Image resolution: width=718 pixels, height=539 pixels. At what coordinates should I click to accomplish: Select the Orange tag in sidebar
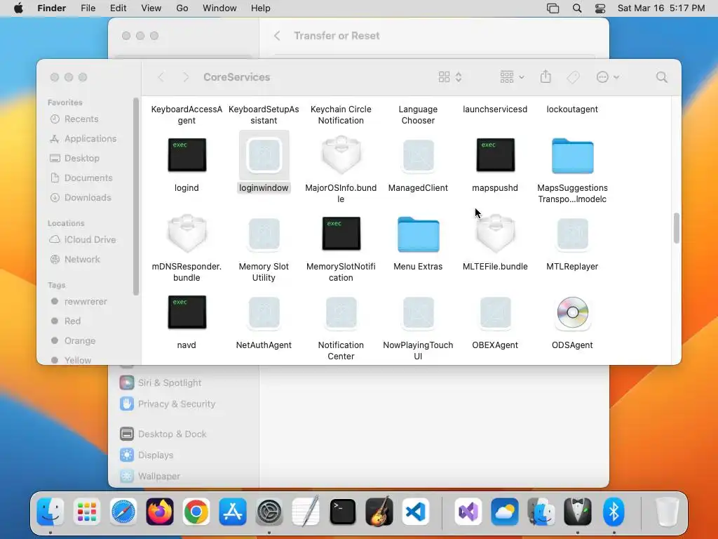coord(80,341)
